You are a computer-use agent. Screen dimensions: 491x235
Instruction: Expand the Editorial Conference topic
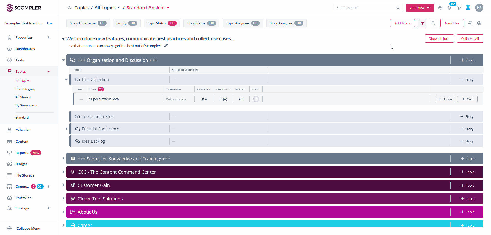point(67,129)
